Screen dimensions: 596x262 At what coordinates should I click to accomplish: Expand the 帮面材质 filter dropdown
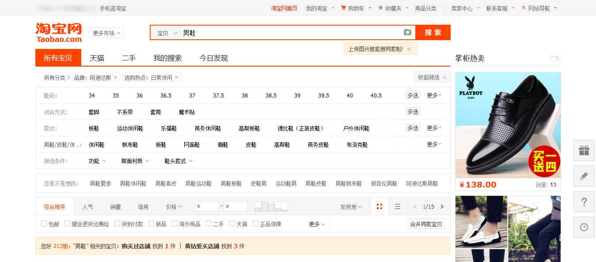135,161
